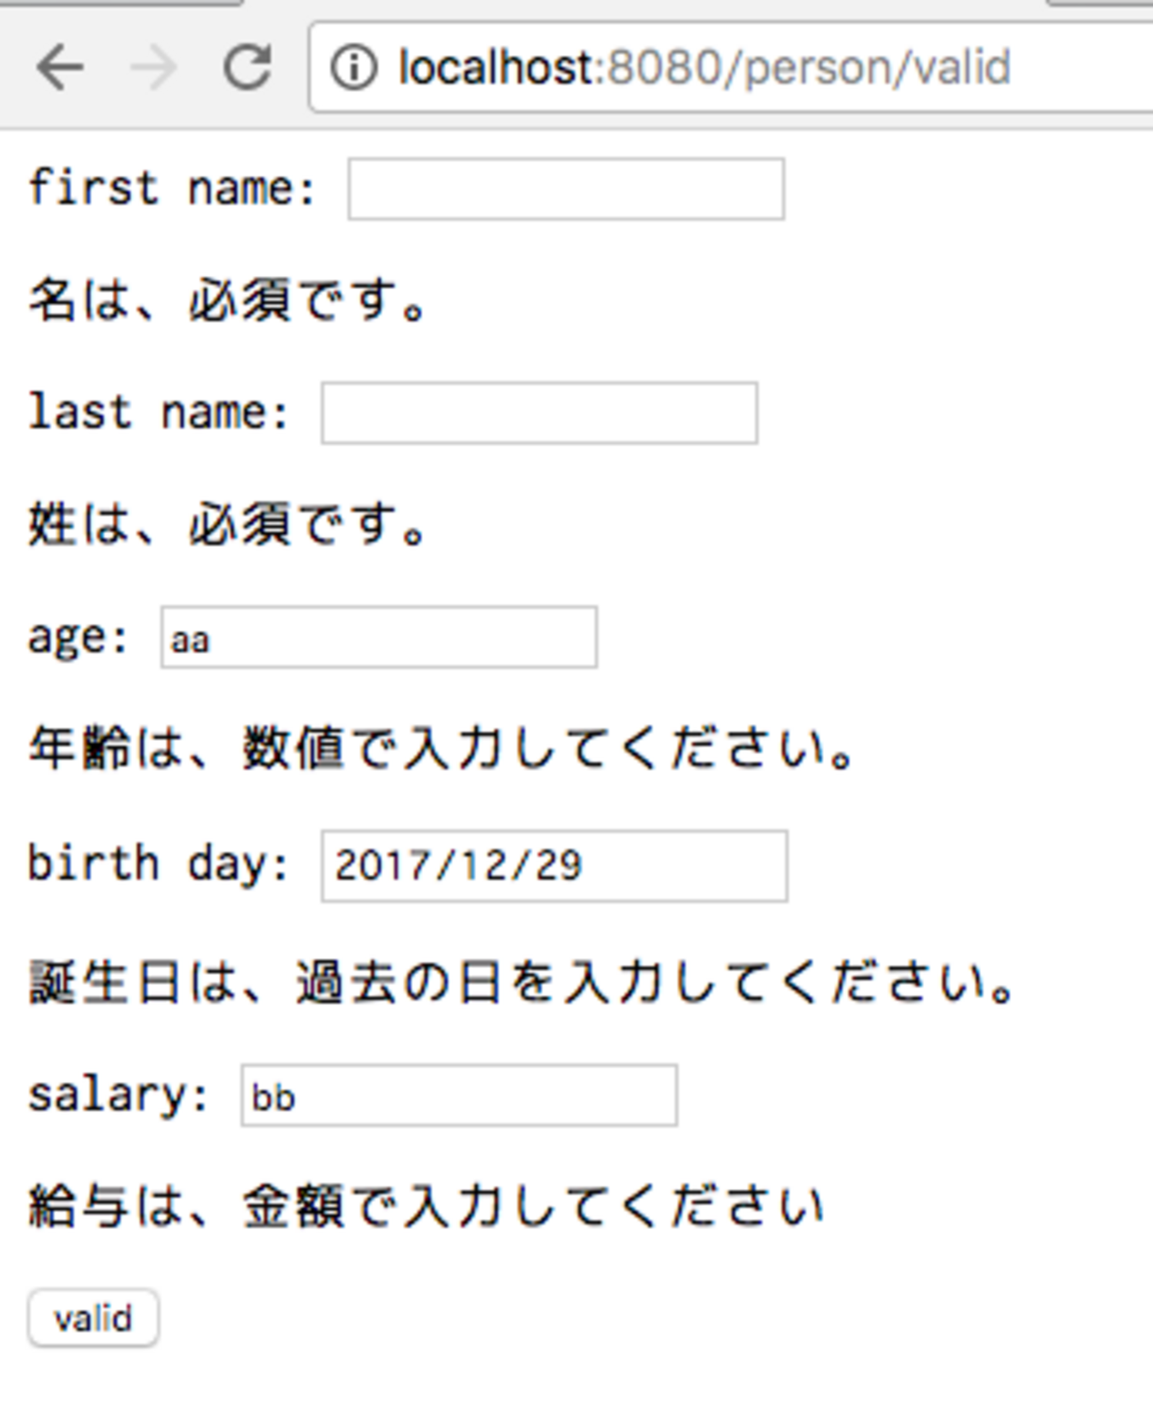Image resolution: width=1153 pixels, height=1418 pixels.
Task: Click the age error "年齢は、数値で入力してください。"
Action: 441,748
